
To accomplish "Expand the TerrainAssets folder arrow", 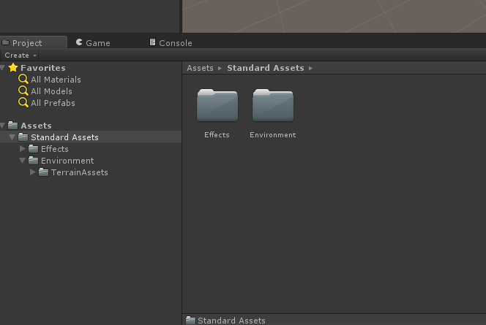I will coord(32,172).
